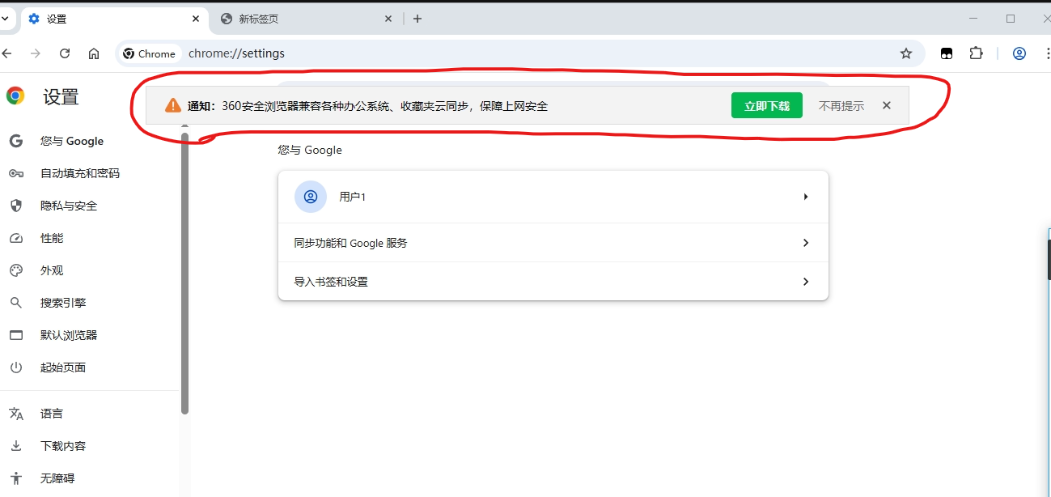Image resolution: width=1051 pixels, height=497 pixels.
Task: Click the back navigation arrow
Action: click(6, 53)
